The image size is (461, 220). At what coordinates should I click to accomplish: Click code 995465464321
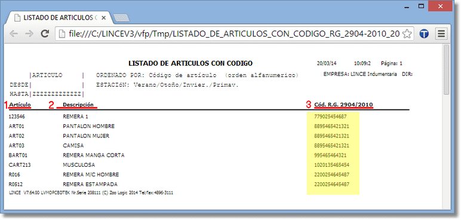(330, 155)
